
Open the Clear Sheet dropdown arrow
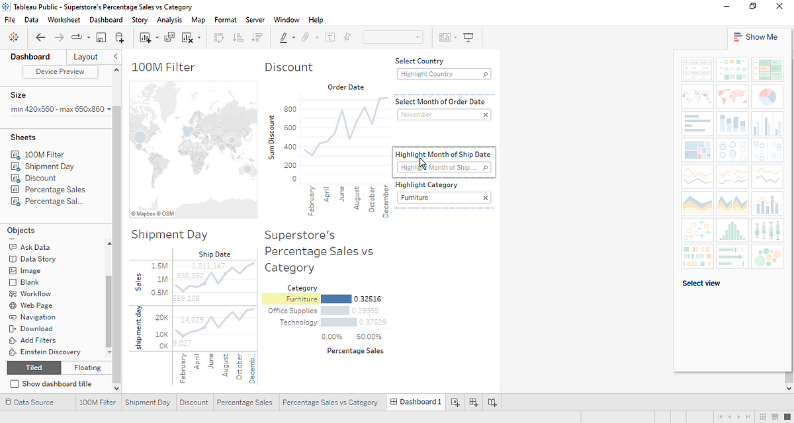[x=198, y=38]
